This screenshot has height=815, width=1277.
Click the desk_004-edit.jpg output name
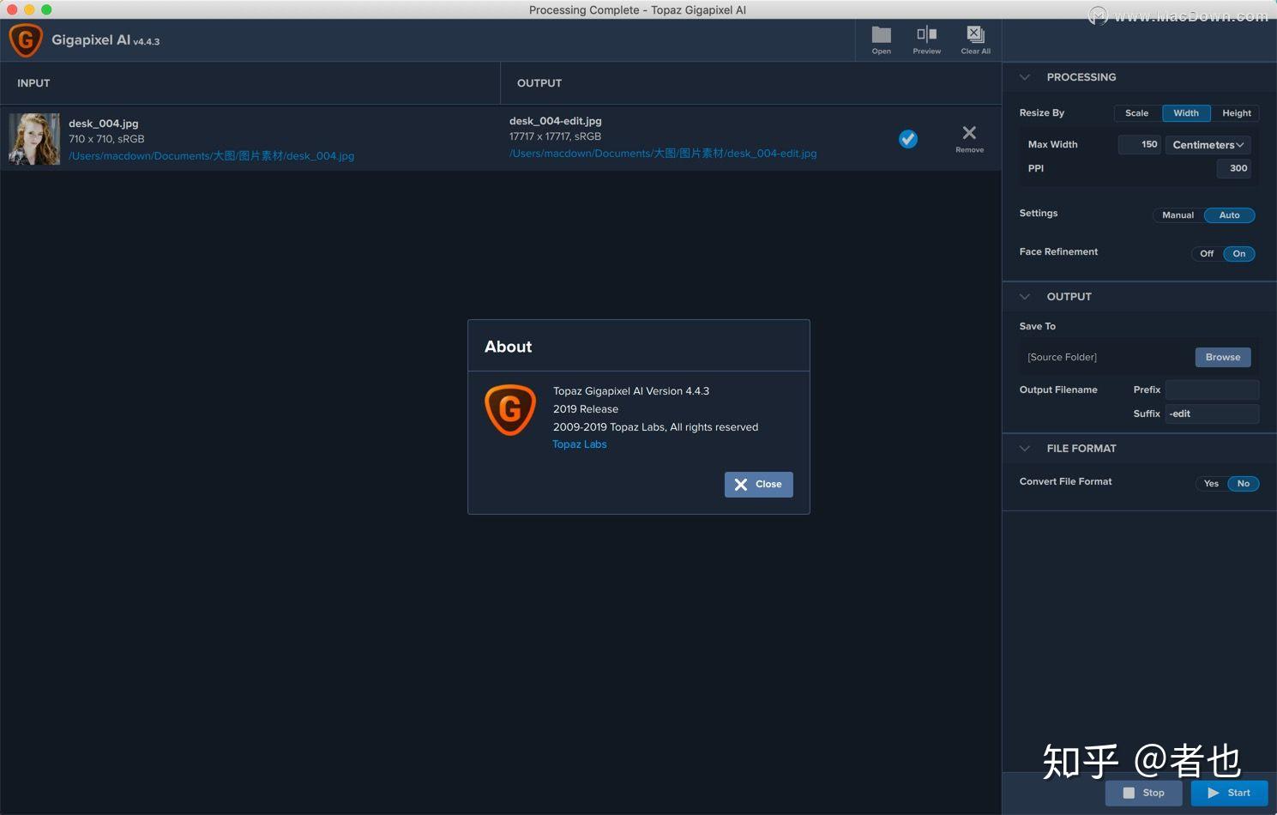pos(556,121)
